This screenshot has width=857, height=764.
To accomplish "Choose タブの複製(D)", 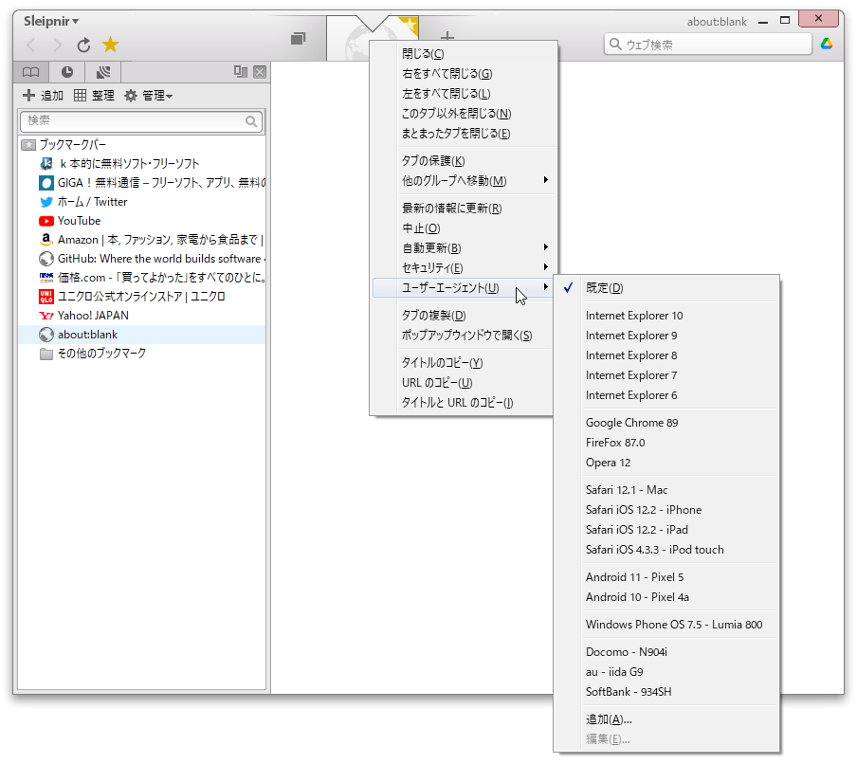I will [463, 316].
